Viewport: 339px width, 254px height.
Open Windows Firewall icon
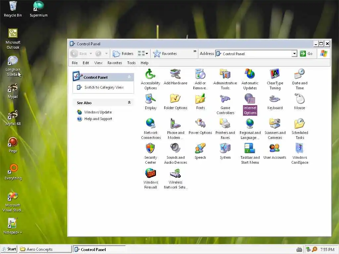pyautogui.click(x=151, y=179)
